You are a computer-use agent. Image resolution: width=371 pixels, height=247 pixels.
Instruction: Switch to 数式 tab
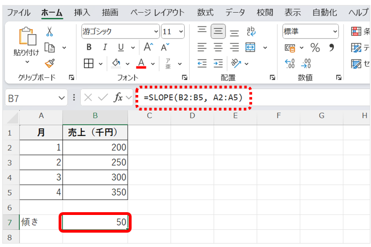[x=205, y=13]
